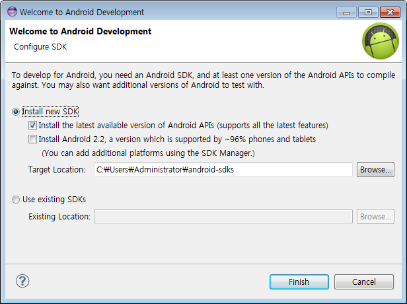Click the 'Target Location:' label

[57, 170]
